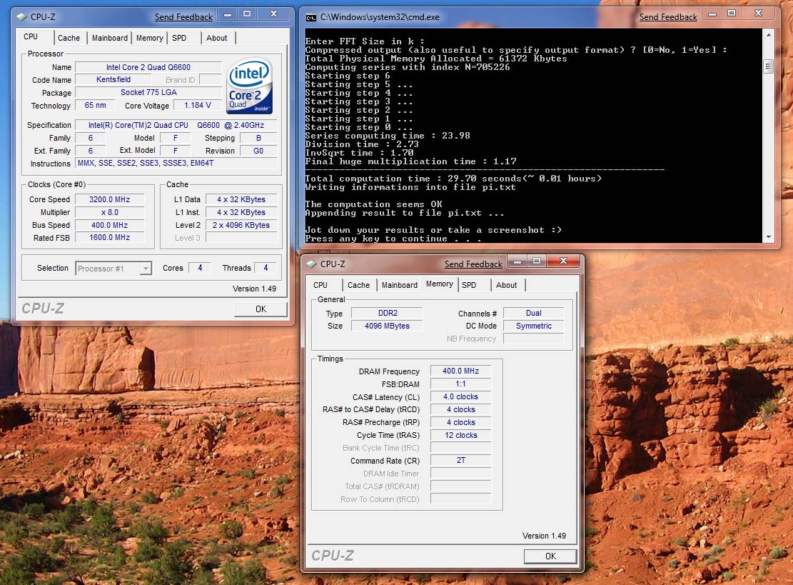The image size is (793, 585).
Task: Click the '4096 MBytes' memory size value
Action: 388,326
